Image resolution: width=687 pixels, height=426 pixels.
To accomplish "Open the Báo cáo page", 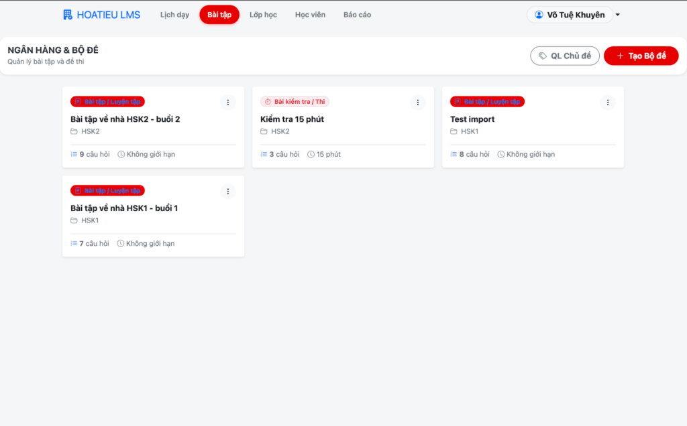I will click(357, 15).
